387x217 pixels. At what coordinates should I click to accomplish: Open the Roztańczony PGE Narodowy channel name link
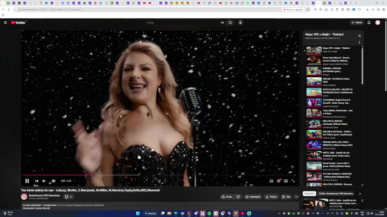[x=44, y=195]
